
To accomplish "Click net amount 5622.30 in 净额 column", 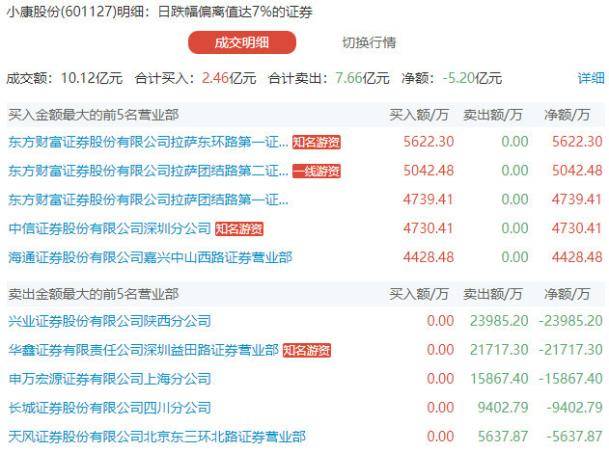I will click(577, 142).
